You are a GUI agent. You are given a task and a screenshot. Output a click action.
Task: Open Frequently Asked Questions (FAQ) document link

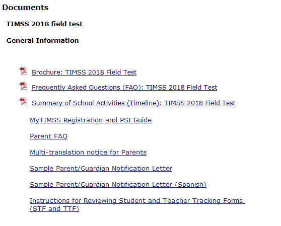tap(124, 88)
